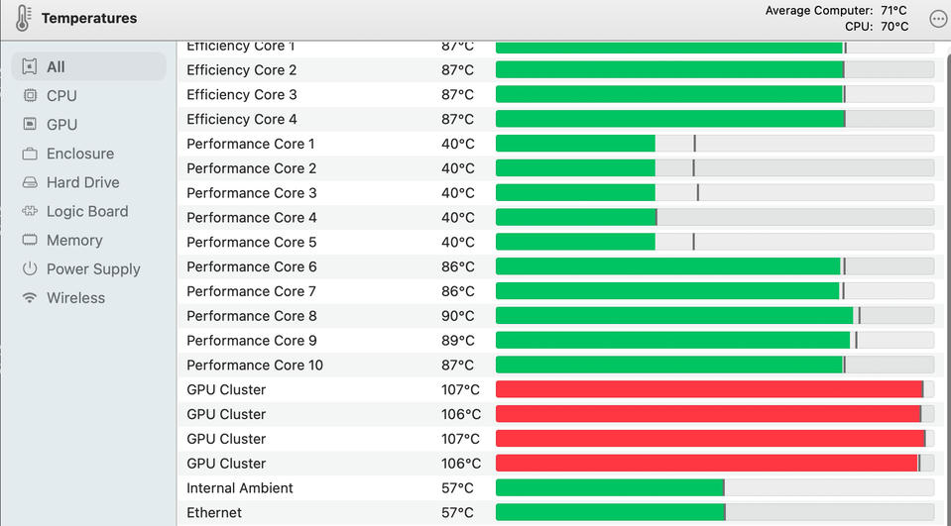Screen dimensions: 951x526
Task: Select Performance Core 7 label
Action: tap(251, 291)
